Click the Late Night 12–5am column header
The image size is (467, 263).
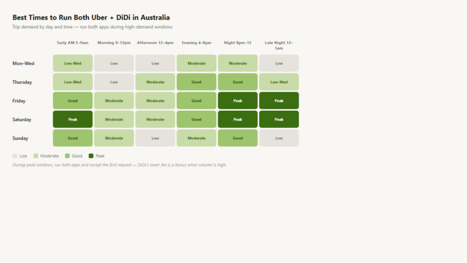coord(279,45)
